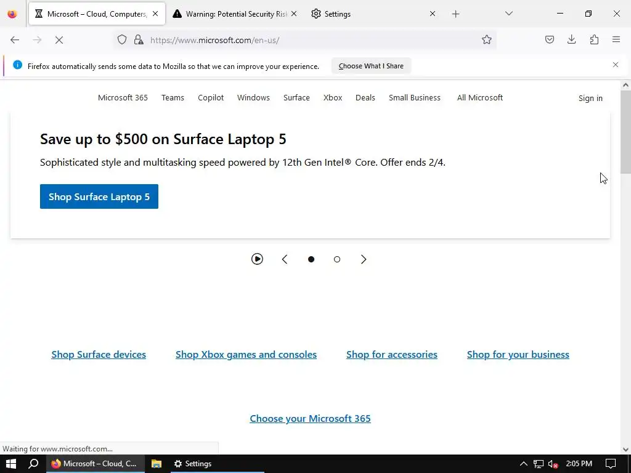Click the Sign in link
631x473 pixels.
click(x=590, y=98)
